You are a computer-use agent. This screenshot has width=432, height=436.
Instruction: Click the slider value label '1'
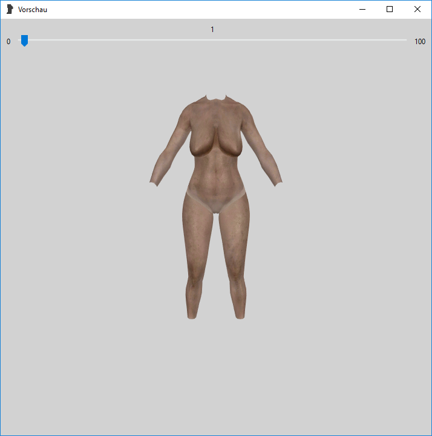click(x=212, y=30)
